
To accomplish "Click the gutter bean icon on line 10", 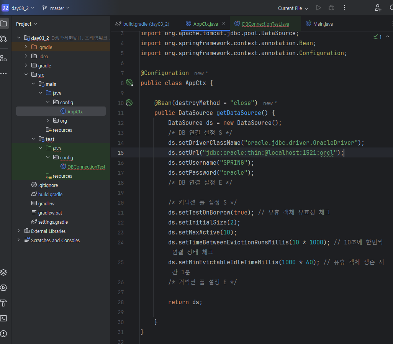I will point(129,103).
